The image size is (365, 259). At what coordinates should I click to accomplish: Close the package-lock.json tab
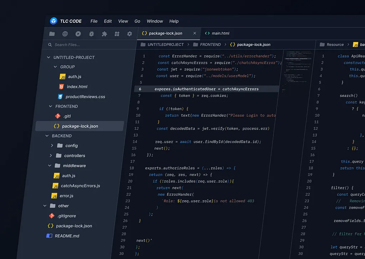[195, 33]
